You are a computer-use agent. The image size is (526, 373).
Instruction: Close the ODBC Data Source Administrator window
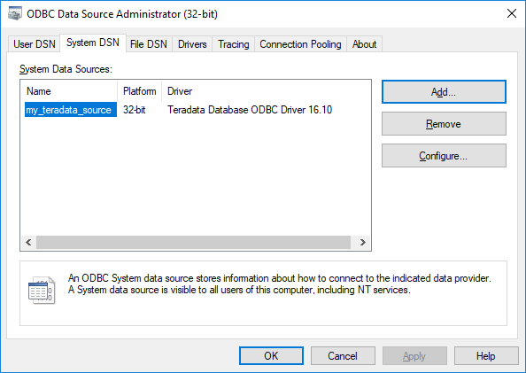pos(512,14)
